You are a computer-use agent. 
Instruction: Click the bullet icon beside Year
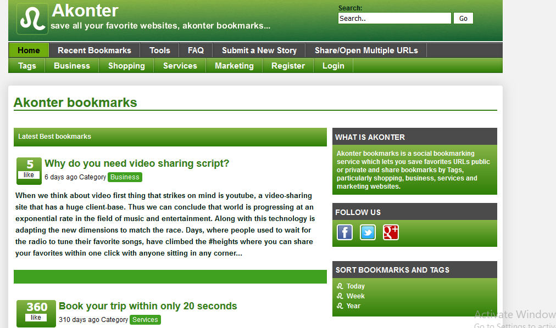point(340,306)
